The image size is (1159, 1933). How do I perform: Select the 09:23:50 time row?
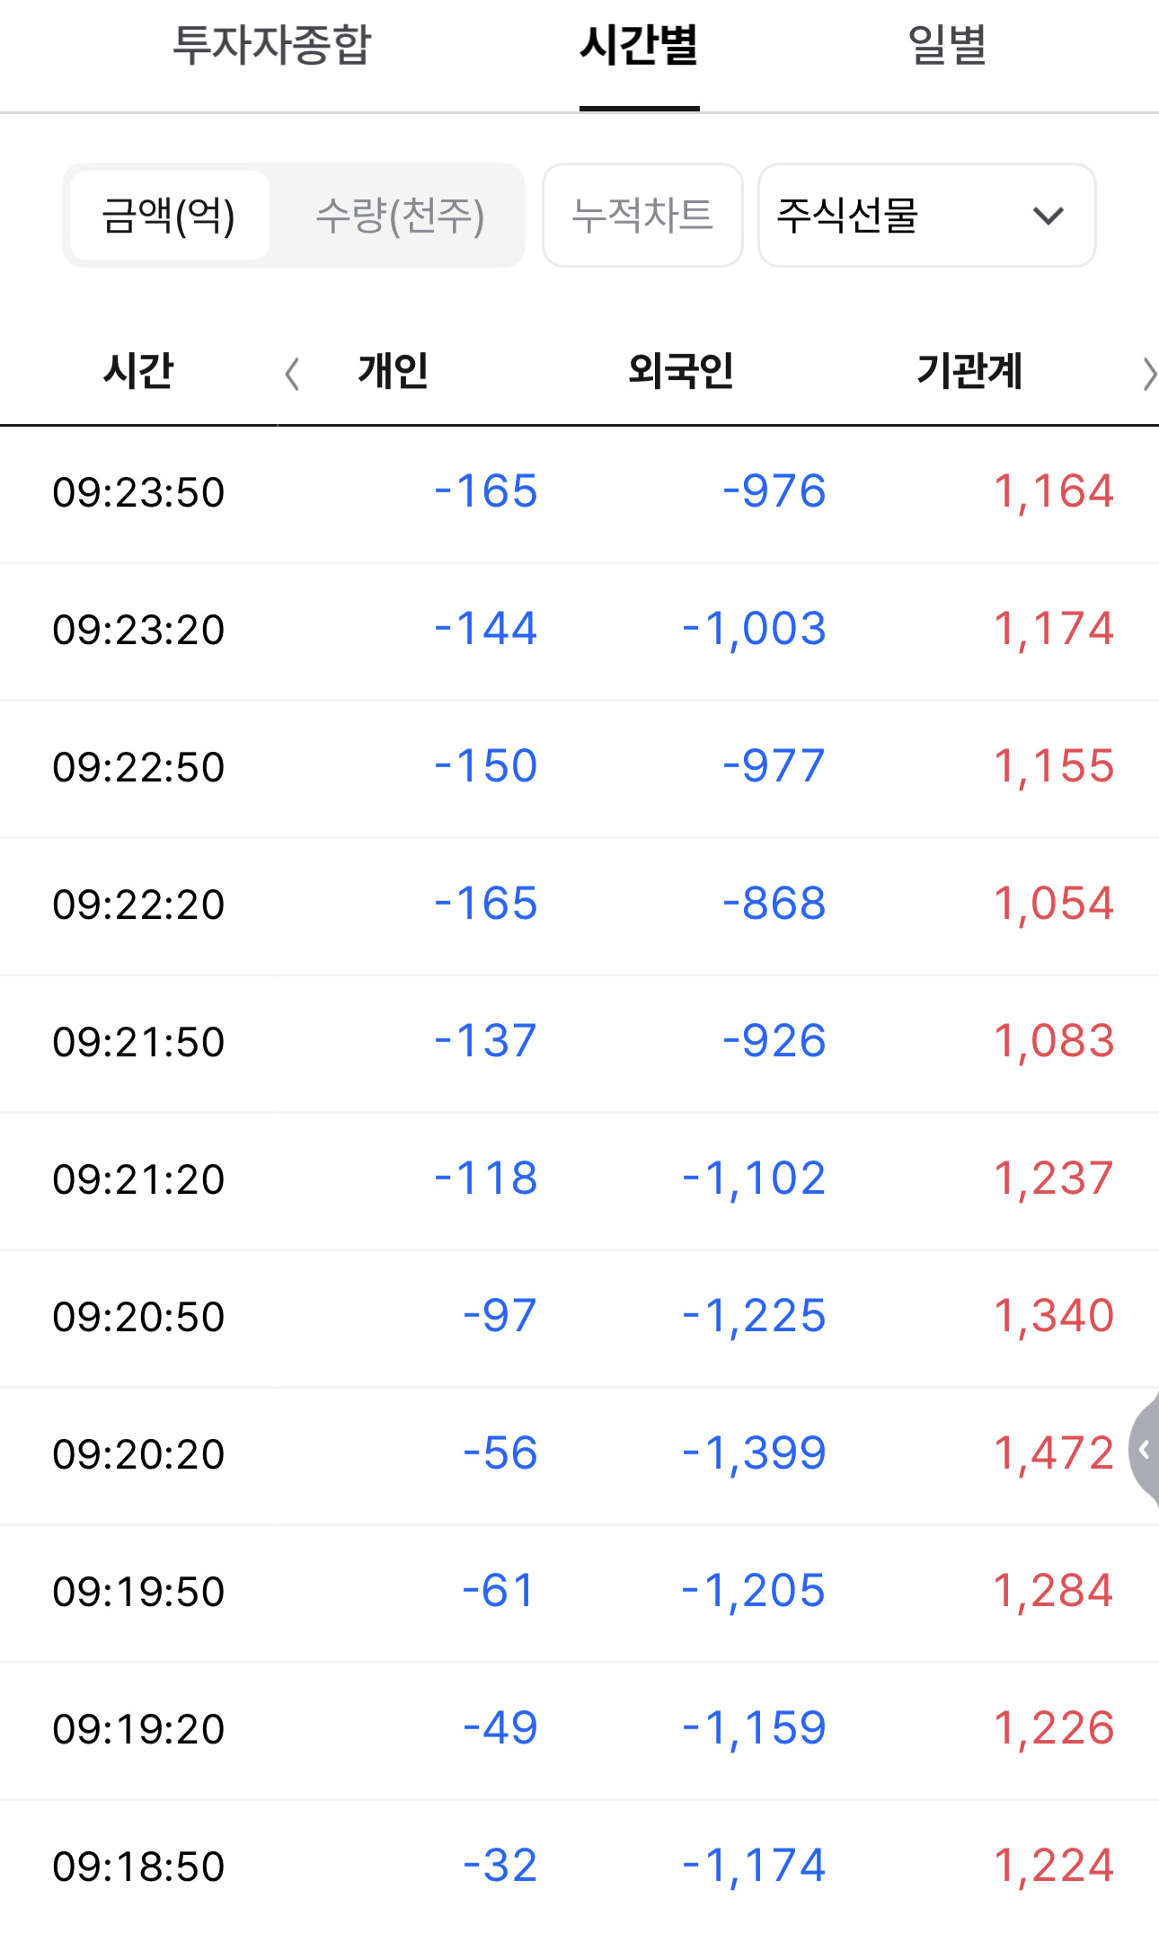[x=579, y=493]
